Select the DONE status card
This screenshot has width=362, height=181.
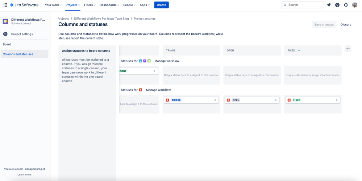tap(138, 71)
